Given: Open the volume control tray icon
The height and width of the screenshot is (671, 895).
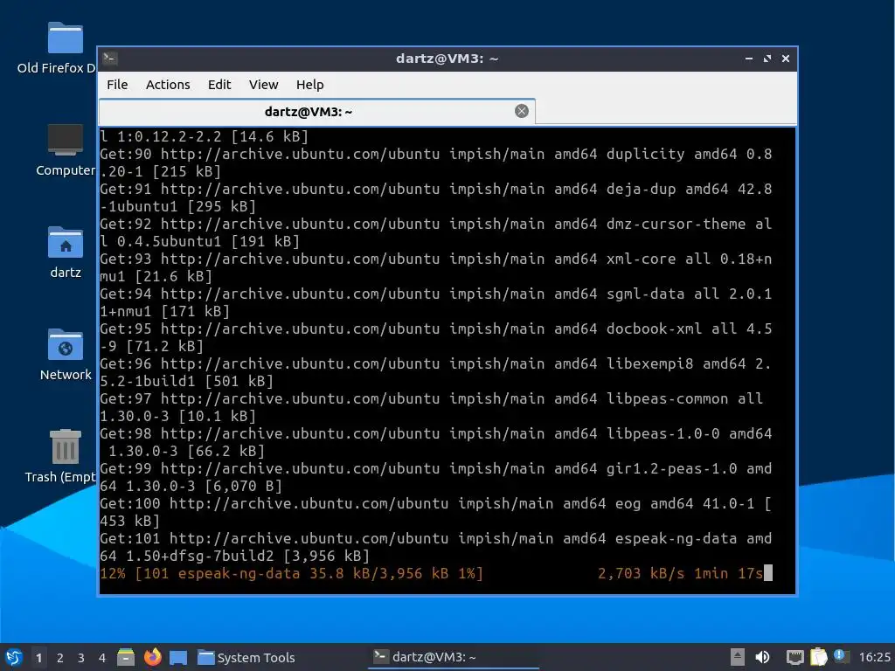Looking at the screenshot, I should click(762, 657).
